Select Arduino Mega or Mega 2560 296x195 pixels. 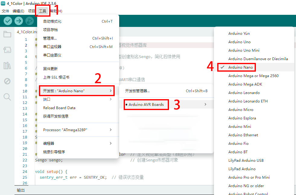(254, 76)
